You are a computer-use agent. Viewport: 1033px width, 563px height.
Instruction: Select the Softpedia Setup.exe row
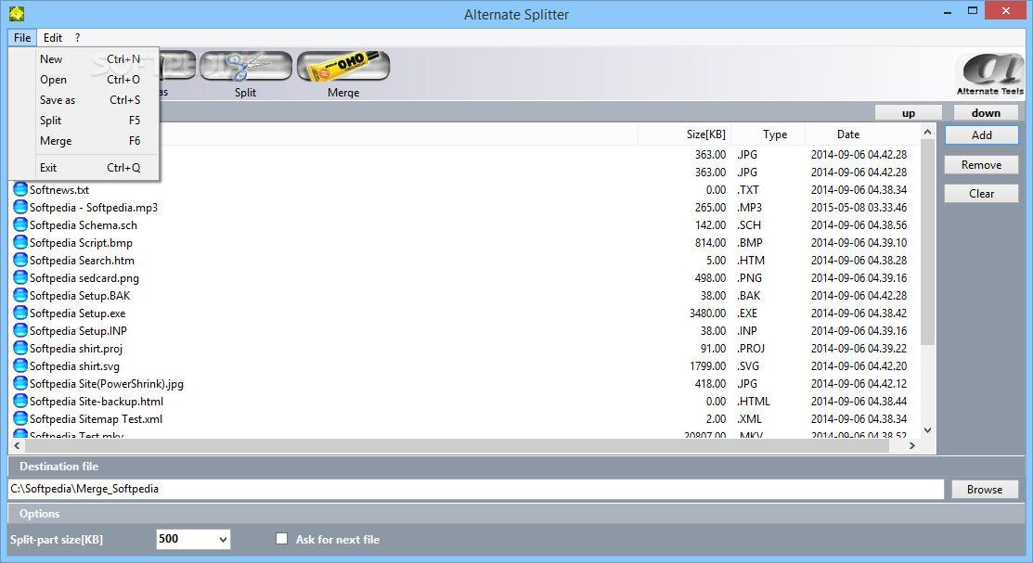point(464,313)
